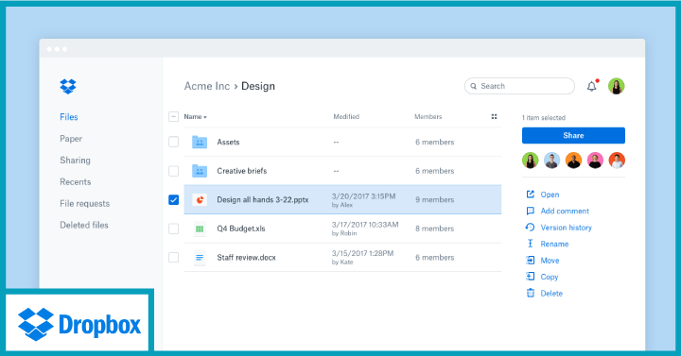
Task: Click 6 members on the Assets row
Action: [x=434, y=142]
